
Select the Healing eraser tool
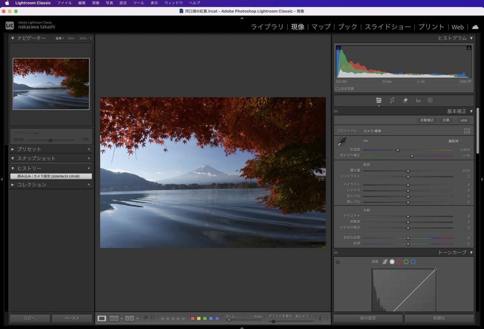[x=405, y=100]
